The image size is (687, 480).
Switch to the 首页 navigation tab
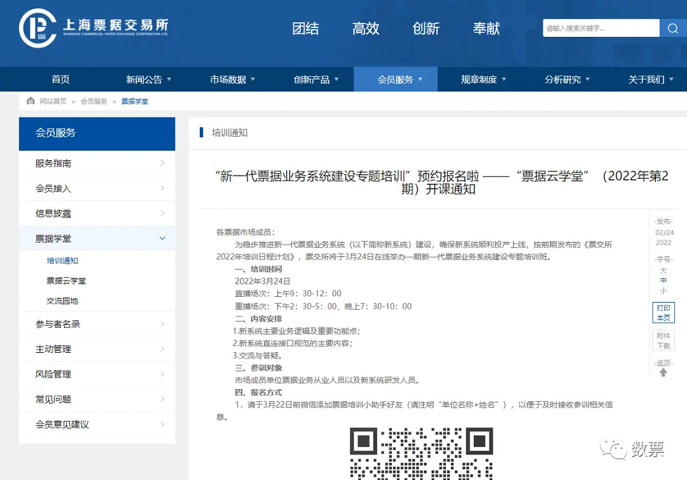coord(60,79)
